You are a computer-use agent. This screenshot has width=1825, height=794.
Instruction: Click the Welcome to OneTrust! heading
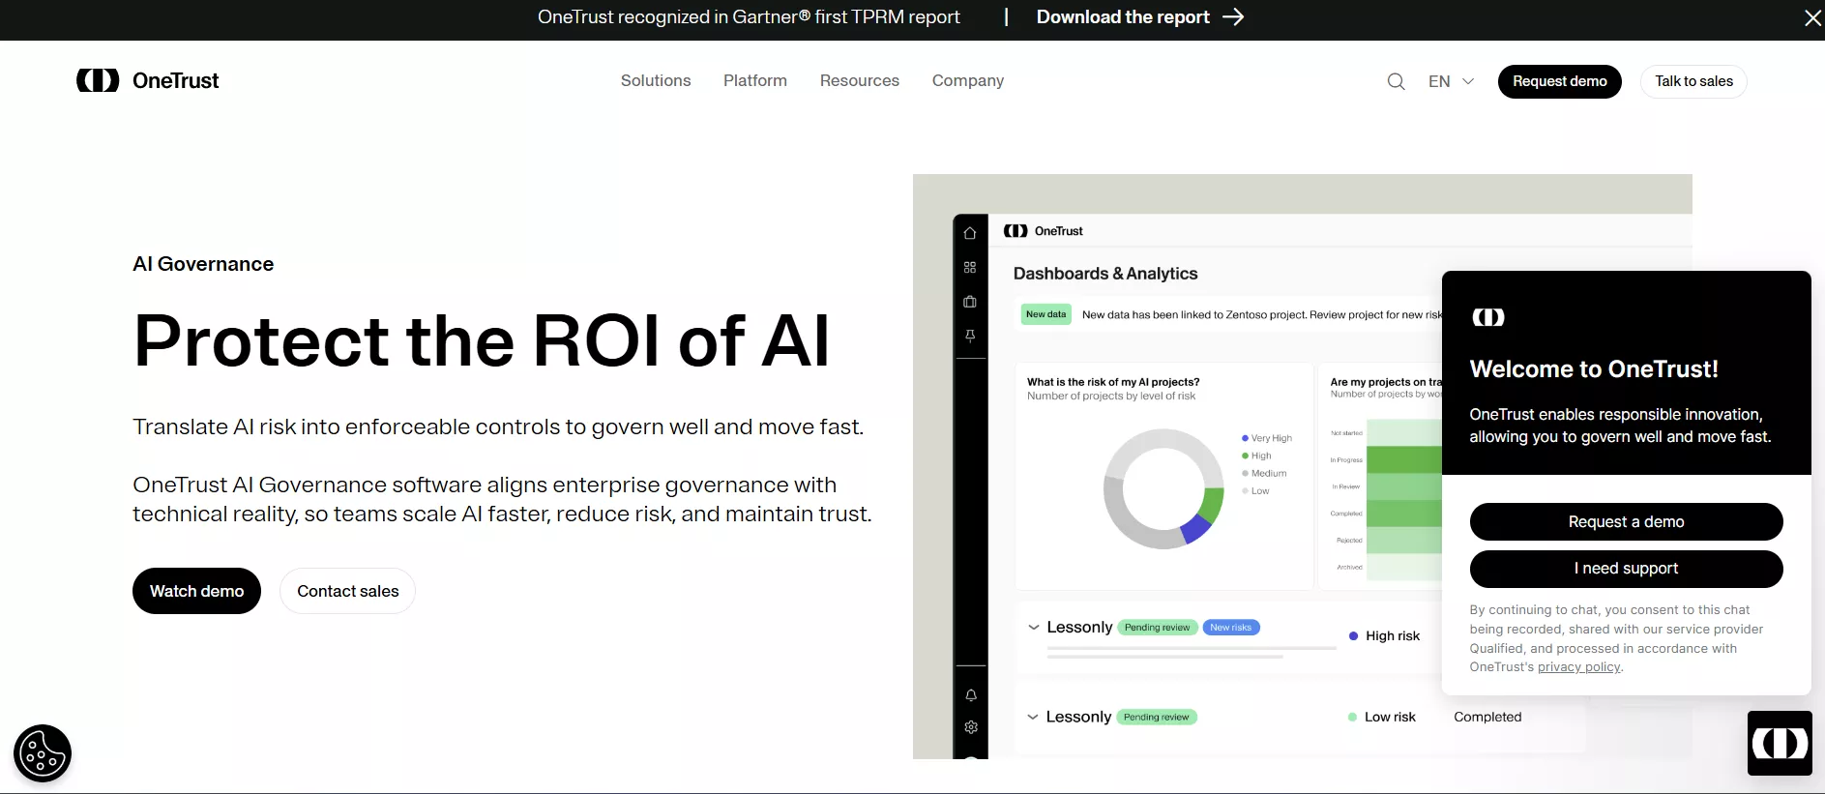coord(1594,369)
